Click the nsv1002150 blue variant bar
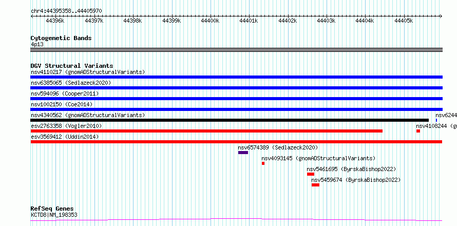 pos(236,109)
